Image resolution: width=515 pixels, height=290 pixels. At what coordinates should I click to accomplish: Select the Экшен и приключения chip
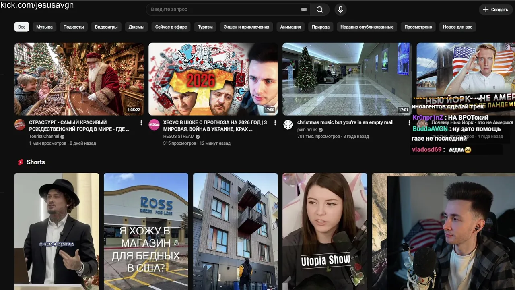[x=246, y=27]
